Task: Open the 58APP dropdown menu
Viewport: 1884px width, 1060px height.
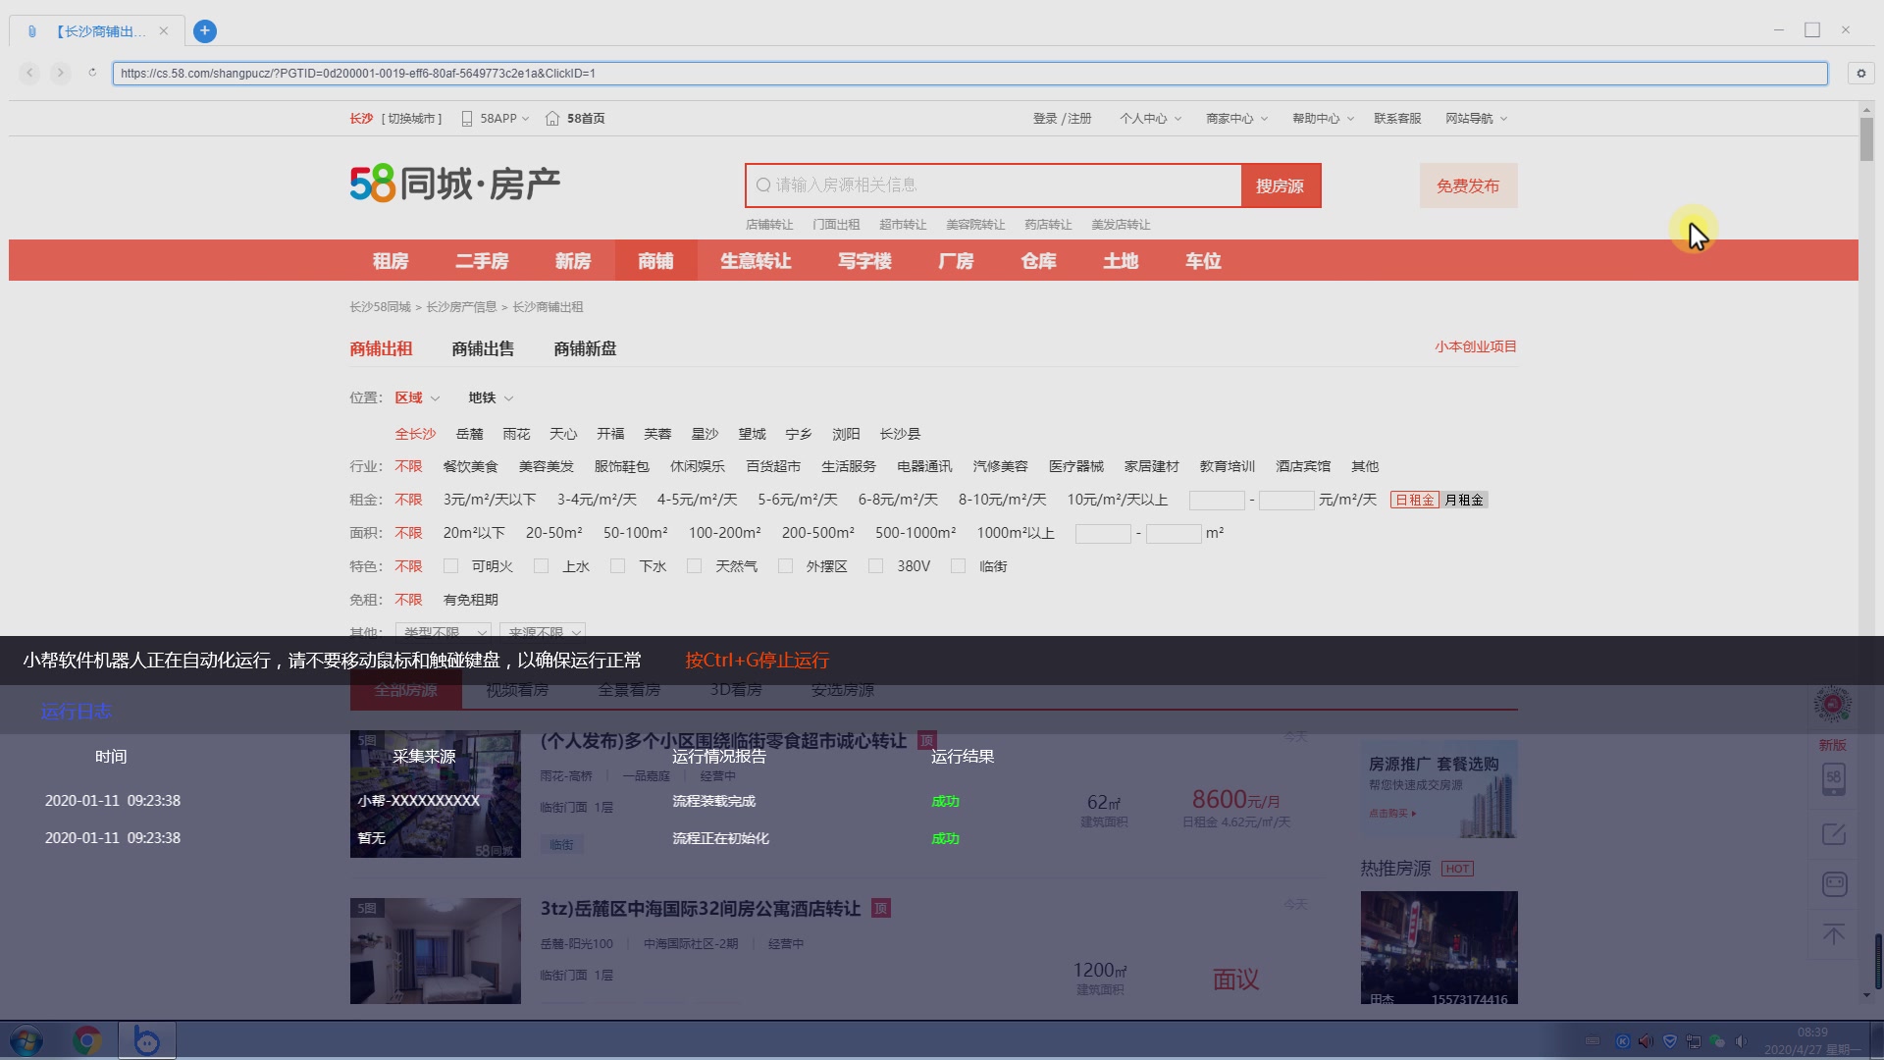Action: point(504,119)
